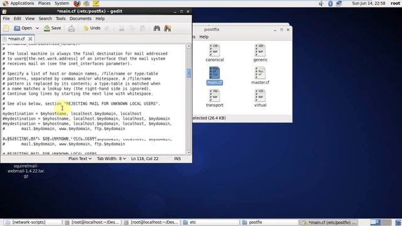Save the main.cf file
The width and height of the screenshot is (402, 226).
[53, 28]
